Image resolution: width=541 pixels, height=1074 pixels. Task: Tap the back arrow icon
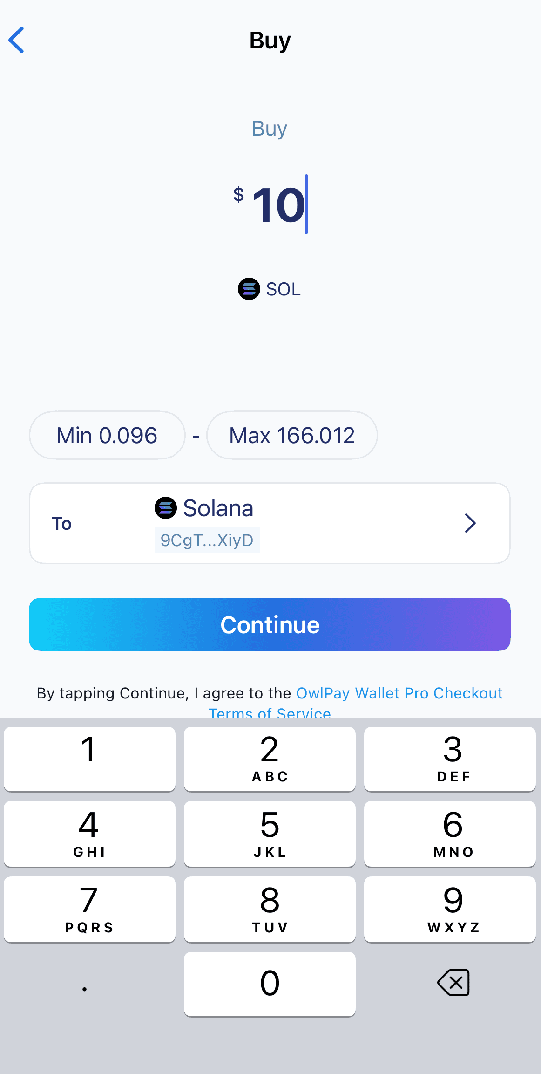click(x=17, y=40)
